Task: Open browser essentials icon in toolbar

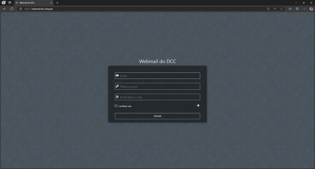Action: click(x=297, y=9)
